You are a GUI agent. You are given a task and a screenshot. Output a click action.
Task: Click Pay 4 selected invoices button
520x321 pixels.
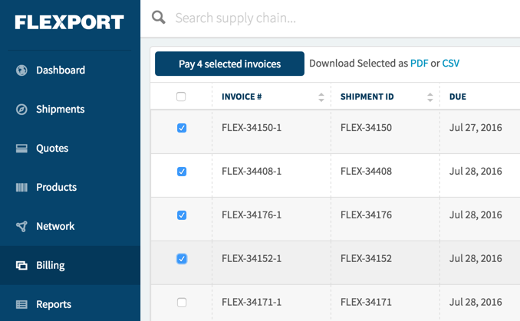click(229, 64)
